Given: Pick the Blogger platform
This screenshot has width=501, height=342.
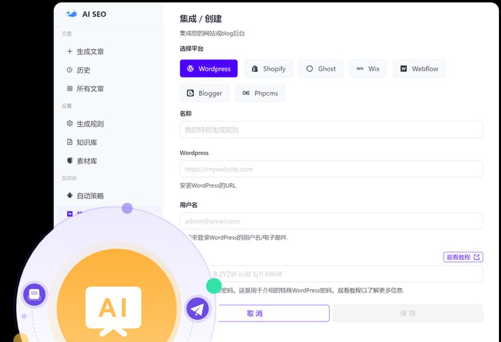Looking at the screenshot, I should point(204,93).
